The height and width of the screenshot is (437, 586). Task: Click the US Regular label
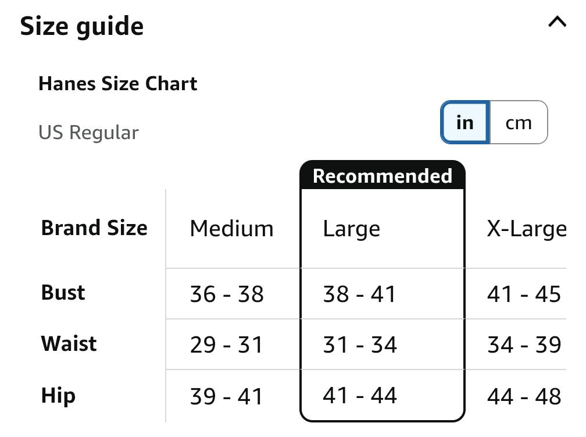tap(88, 133)
